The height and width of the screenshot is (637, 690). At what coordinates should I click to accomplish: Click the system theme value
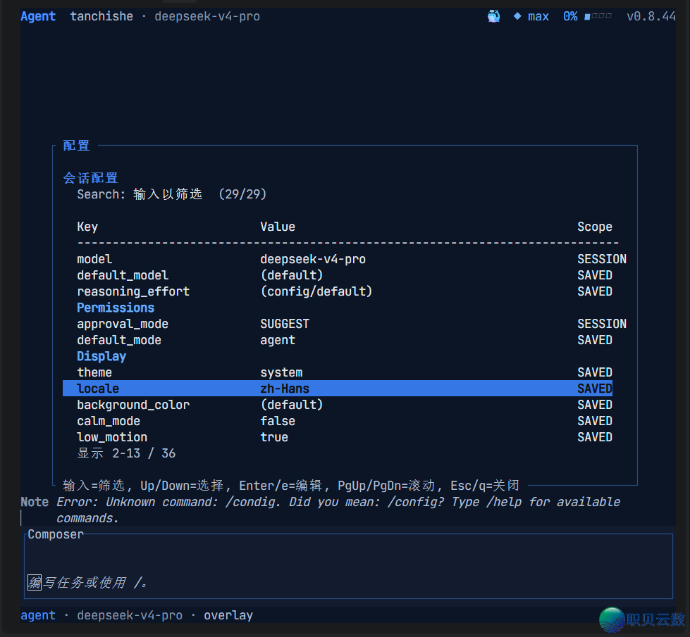tap(281, 373)
